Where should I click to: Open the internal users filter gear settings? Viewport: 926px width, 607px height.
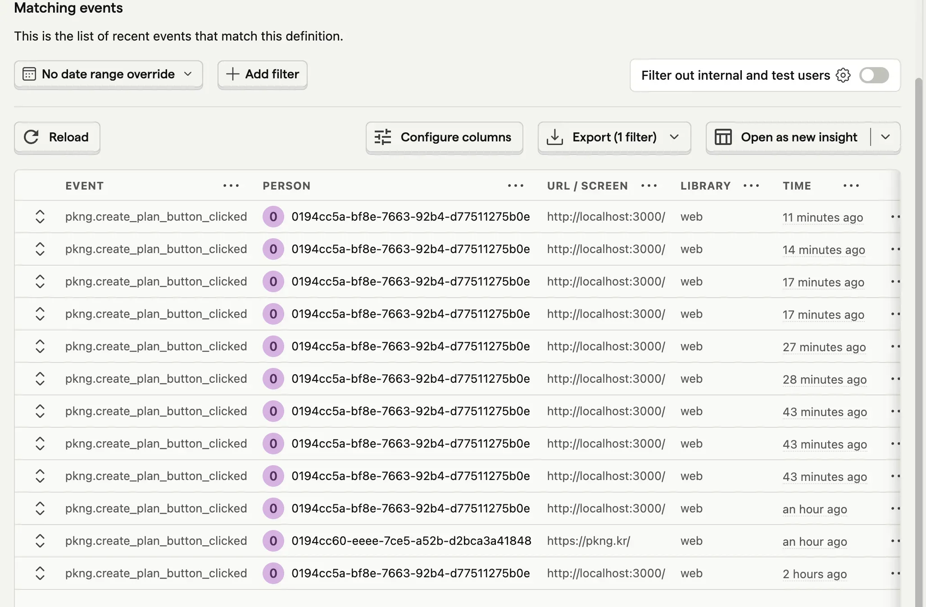point(843,75)
